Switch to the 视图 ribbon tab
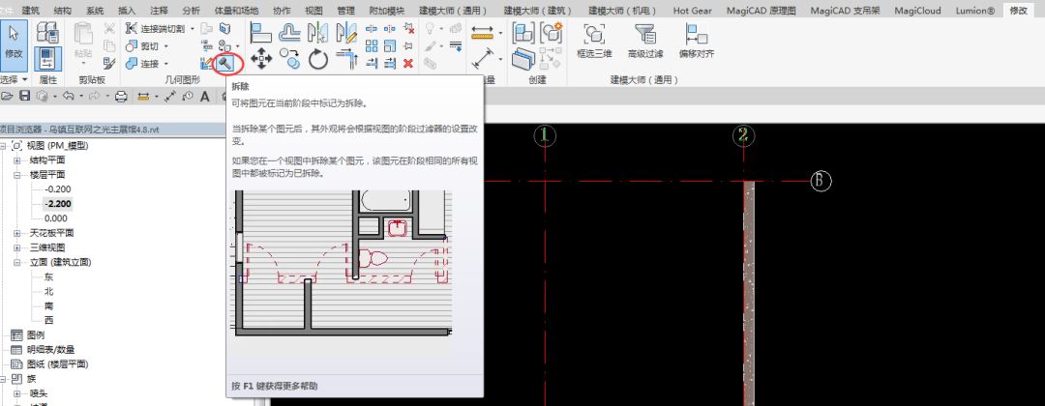This screenshot has height=406, width=1045. click(x=313, y=11)
